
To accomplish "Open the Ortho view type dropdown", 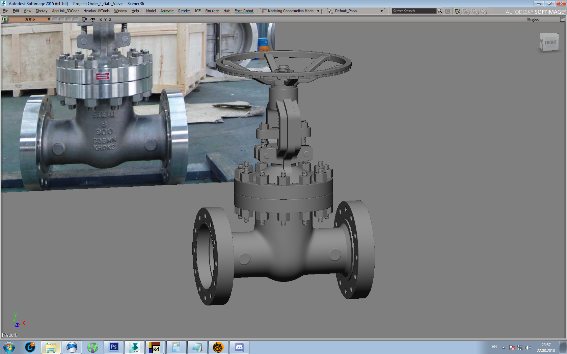I will pyautogui.click(x=30, y=19).
